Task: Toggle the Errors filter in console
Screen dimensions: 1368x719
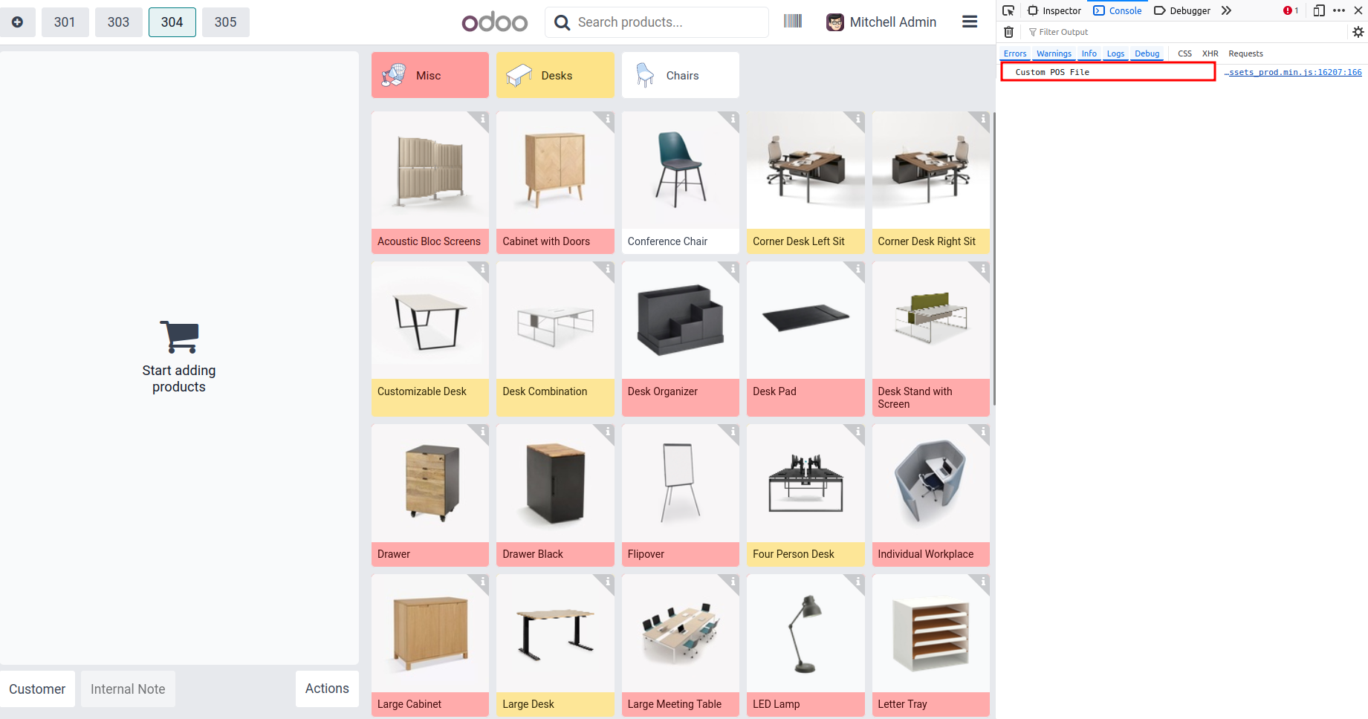Action: [x=1015, y=53]
